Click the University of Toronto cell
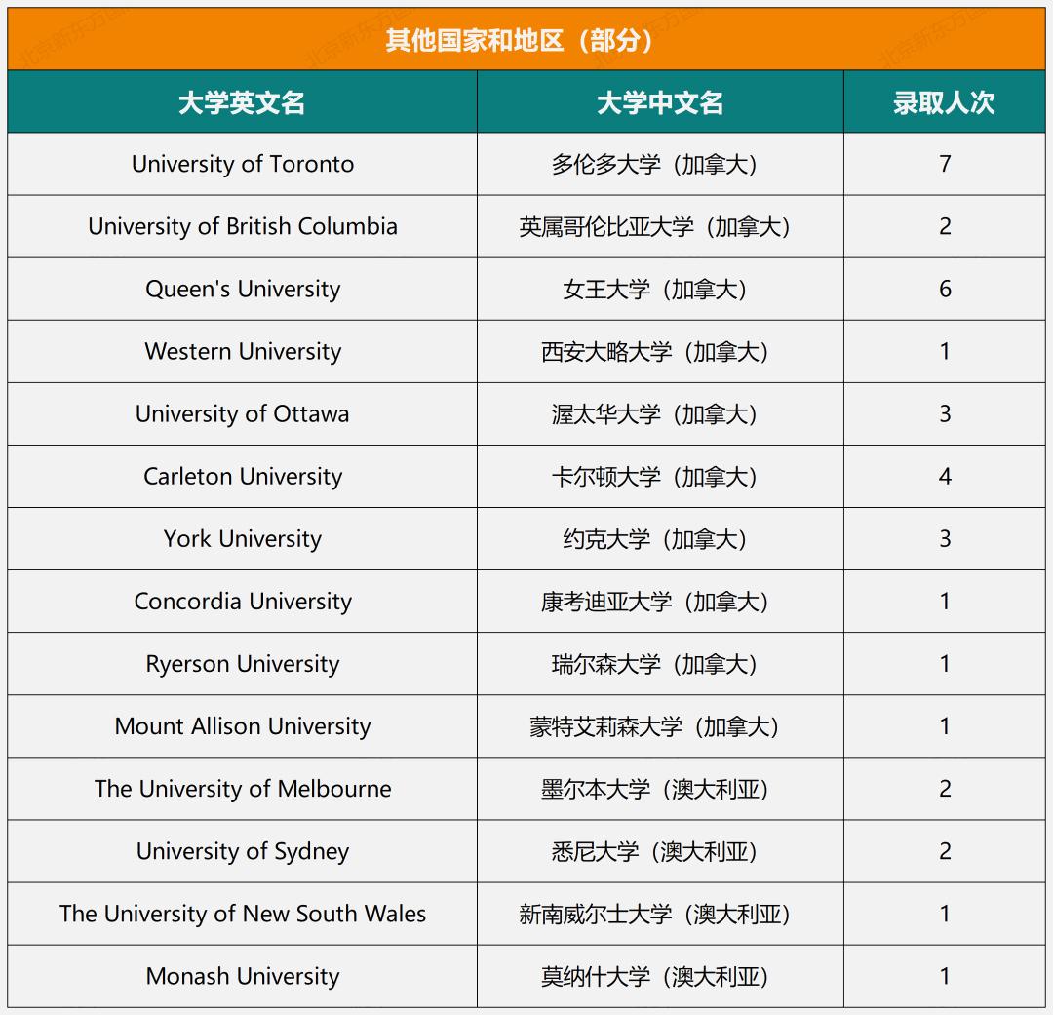The height and width of the screenshot is (1015, 1053). pos(243,164)
